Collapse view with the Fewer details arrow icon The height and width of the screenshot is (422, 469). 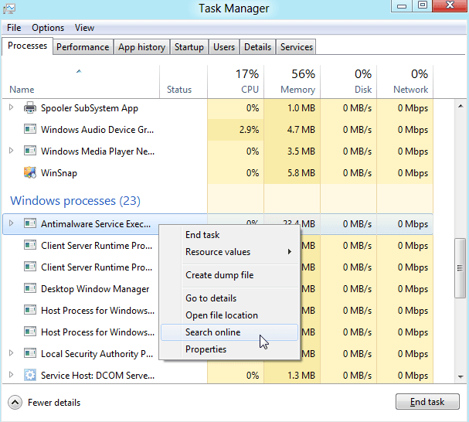click(15, 403)
